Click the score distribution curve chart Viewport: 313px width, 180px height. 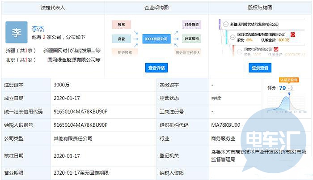(287, 104)
